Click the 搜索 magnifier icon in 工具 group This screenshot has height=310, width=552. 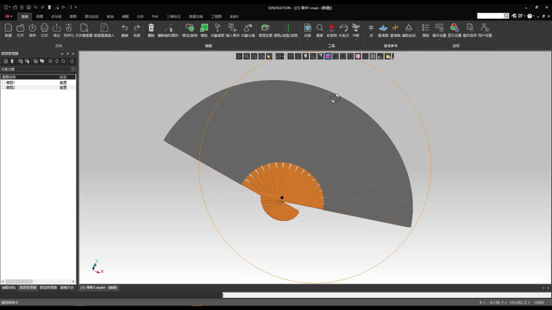click(x=320, y=28)
